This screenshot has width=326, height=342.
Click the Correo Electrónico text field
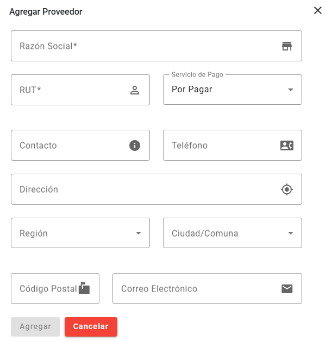(196, 289)
